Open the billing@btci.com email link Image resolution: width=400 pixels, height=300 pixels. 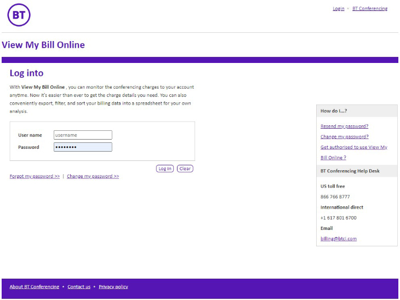(x=339, y=239)
